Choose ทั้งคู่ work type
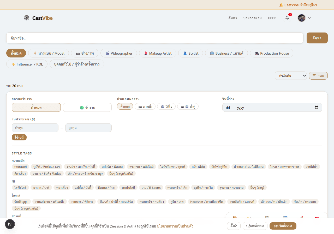 (x=188, y=107)
